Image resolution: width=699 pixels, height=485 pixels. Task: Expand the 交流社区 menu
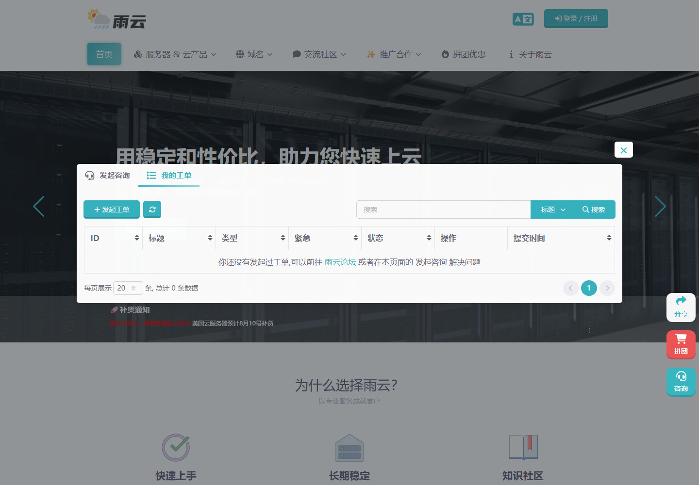[x=319, y=54]
